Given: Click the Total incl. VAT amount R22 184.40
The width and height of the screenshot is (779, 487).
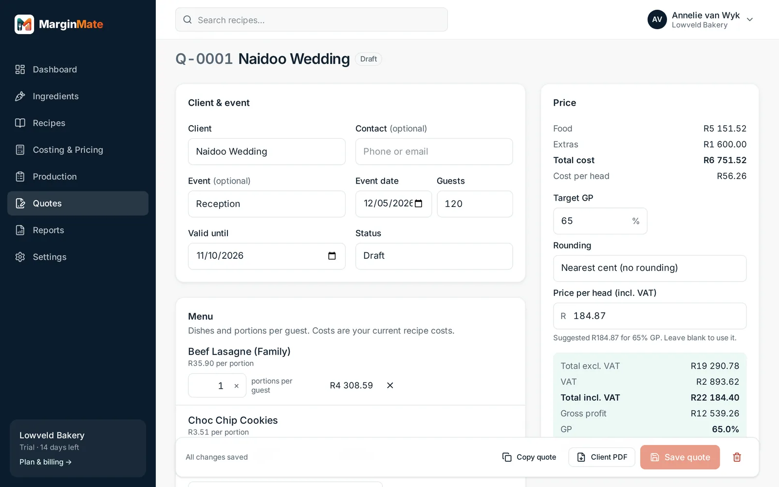Looking at the screenshot, I should 715,398.
